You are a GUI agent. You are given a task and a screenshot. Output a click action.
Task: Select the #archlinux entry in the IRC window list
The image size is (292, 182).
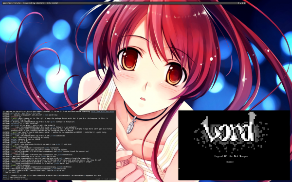[x=52, y=176]
